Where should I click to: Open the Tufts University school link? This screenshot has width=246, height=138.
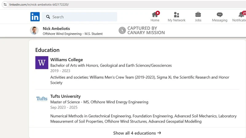65,96
